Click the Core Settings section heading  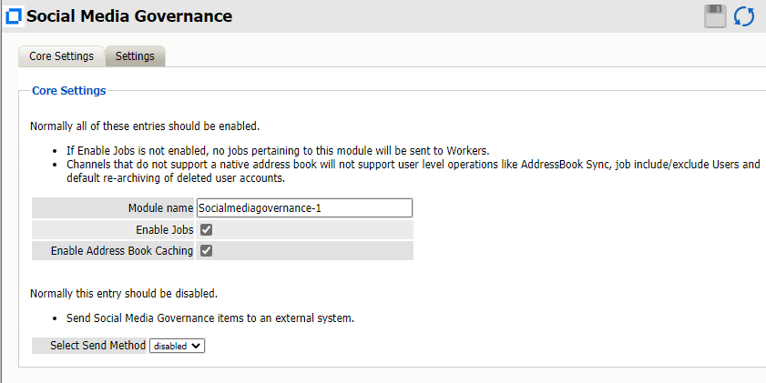[69, 91]
